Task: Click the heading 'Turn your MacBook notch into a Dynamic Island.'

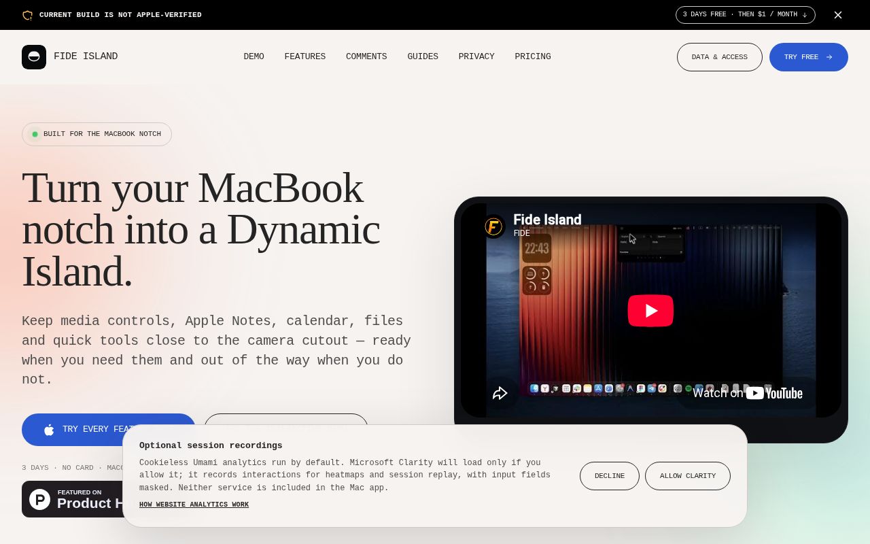Action: [201, 229]
